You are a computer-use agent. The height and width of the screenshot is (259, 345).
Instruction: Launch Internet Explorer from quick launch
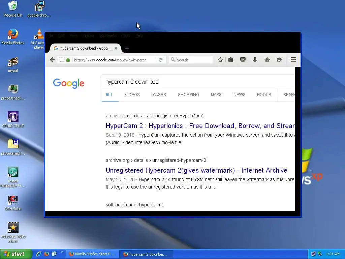(39, 254)
